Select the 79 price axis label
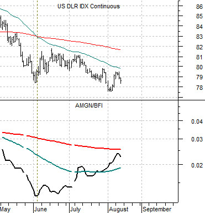Screen dimensions: 205x213 tap(199, 77)
